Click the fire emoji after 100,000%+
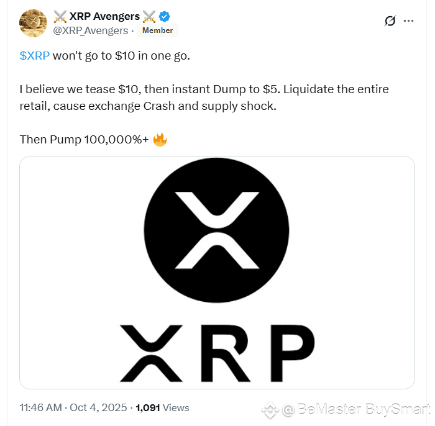The height and width of the screenshot is (426, 435). (160, 140)
